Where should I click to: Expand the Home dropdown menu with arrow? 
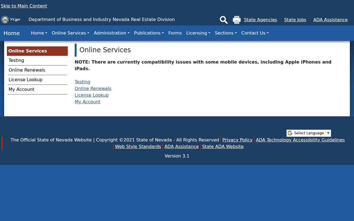pyautogui.click(x=39, y=33)
